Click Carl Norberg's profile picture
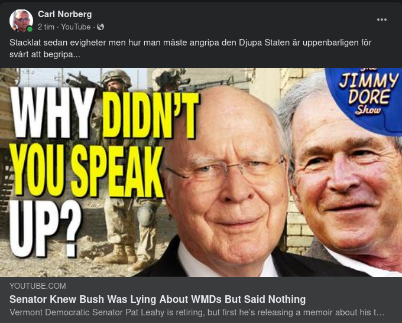 21,21
